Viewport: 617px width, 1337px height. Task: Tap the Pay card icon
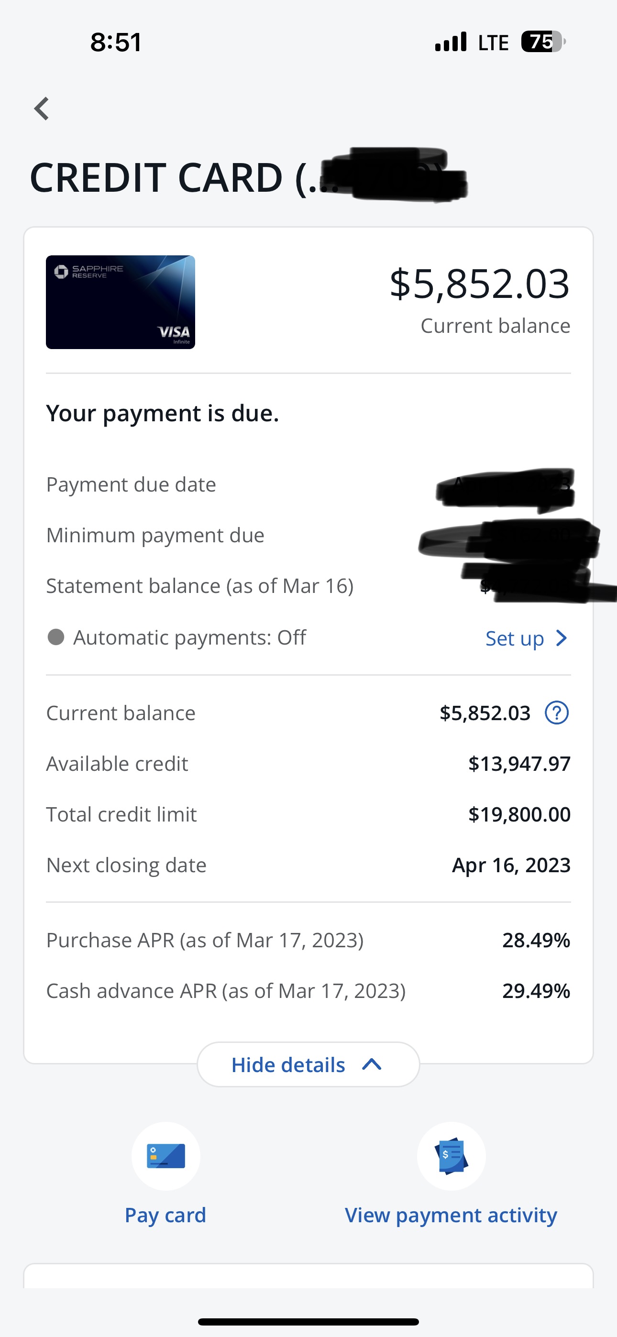pos(165,1156)
